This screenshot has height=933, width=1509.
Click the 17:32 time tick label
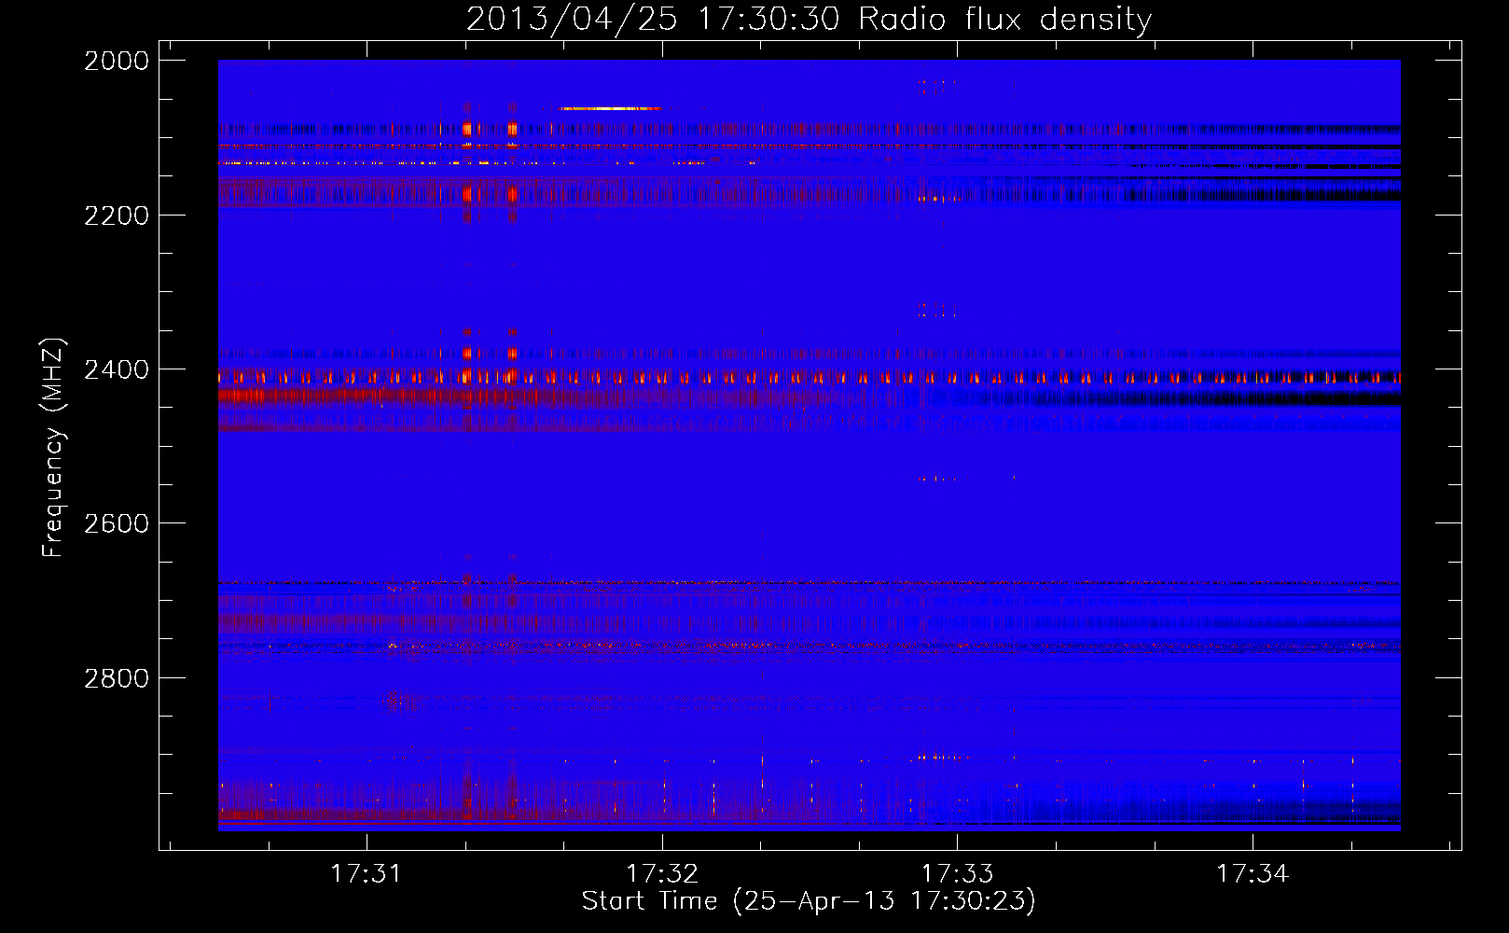[661, 873]
